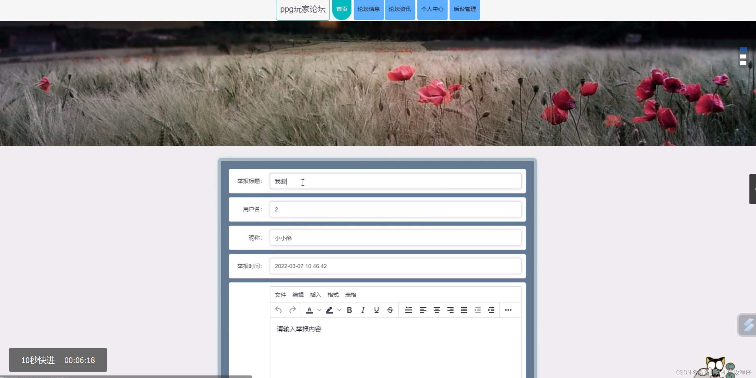Toggle Bold formatting in the editor
The width and height of the screenshot is (756, 378).
tap(349, 310)
